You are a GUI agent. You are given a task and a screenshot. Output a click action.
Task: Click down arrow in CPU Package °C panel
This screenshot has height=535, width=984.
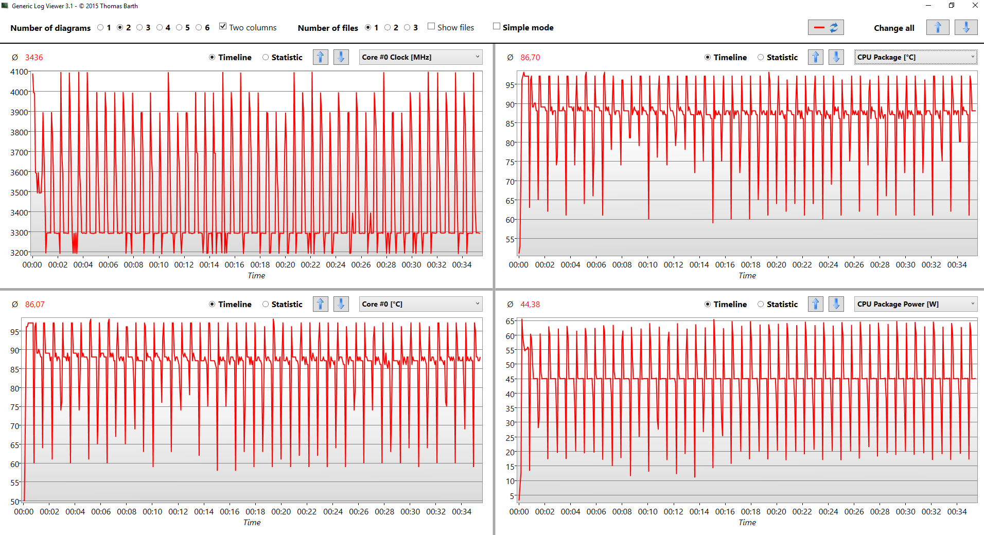836,57
